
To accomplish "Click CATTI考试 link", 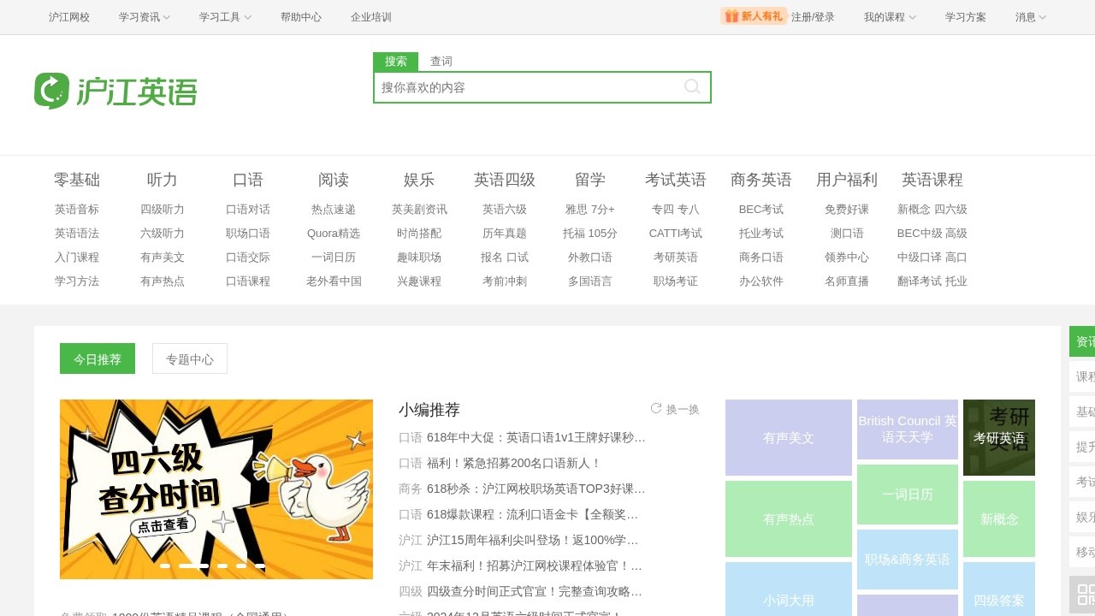I will tap(676, 233).
